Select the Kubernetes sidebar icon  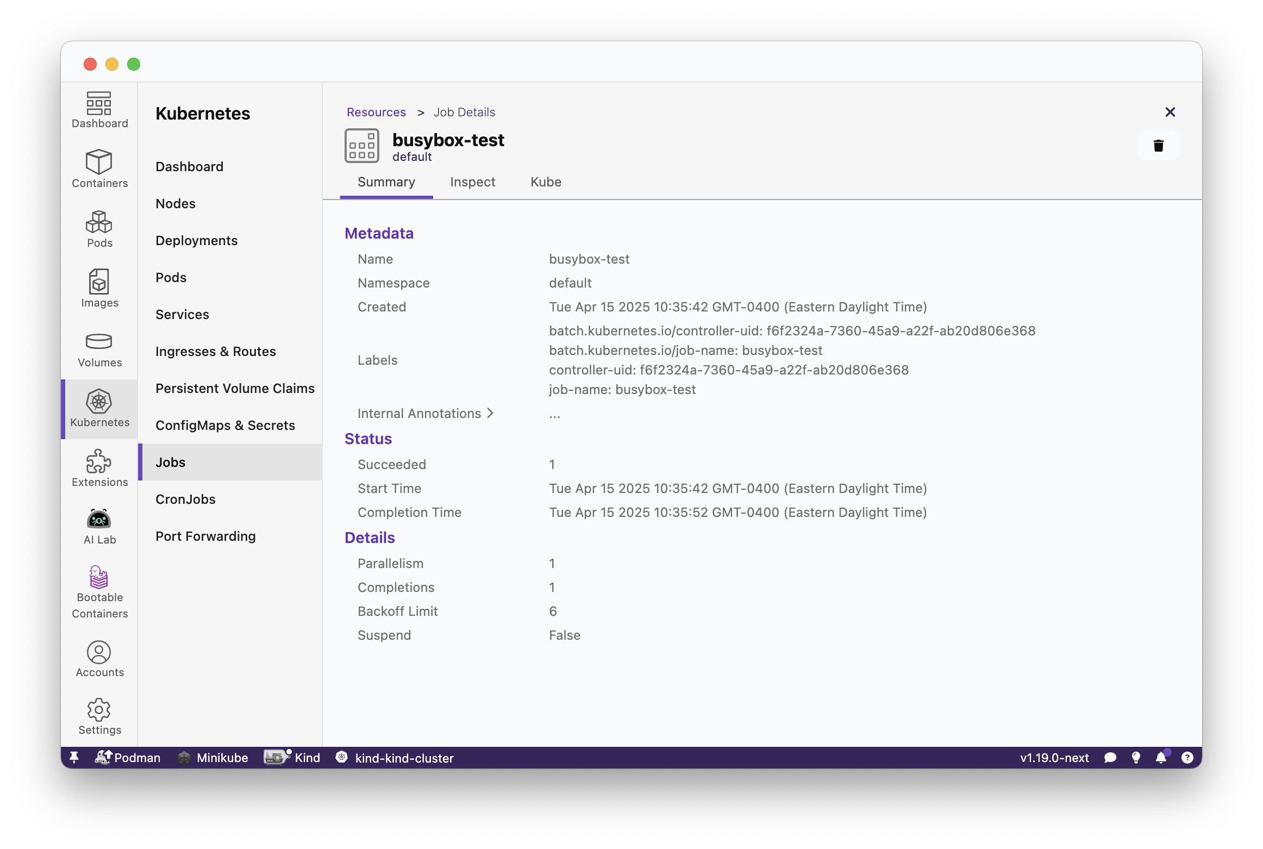click(99, 409)
